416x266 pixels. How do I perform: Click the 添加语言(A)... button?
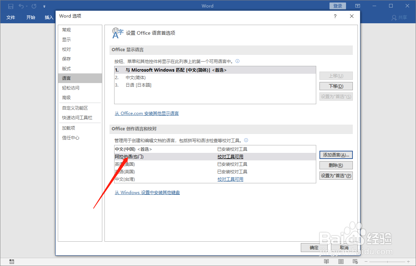pos(336,155)
